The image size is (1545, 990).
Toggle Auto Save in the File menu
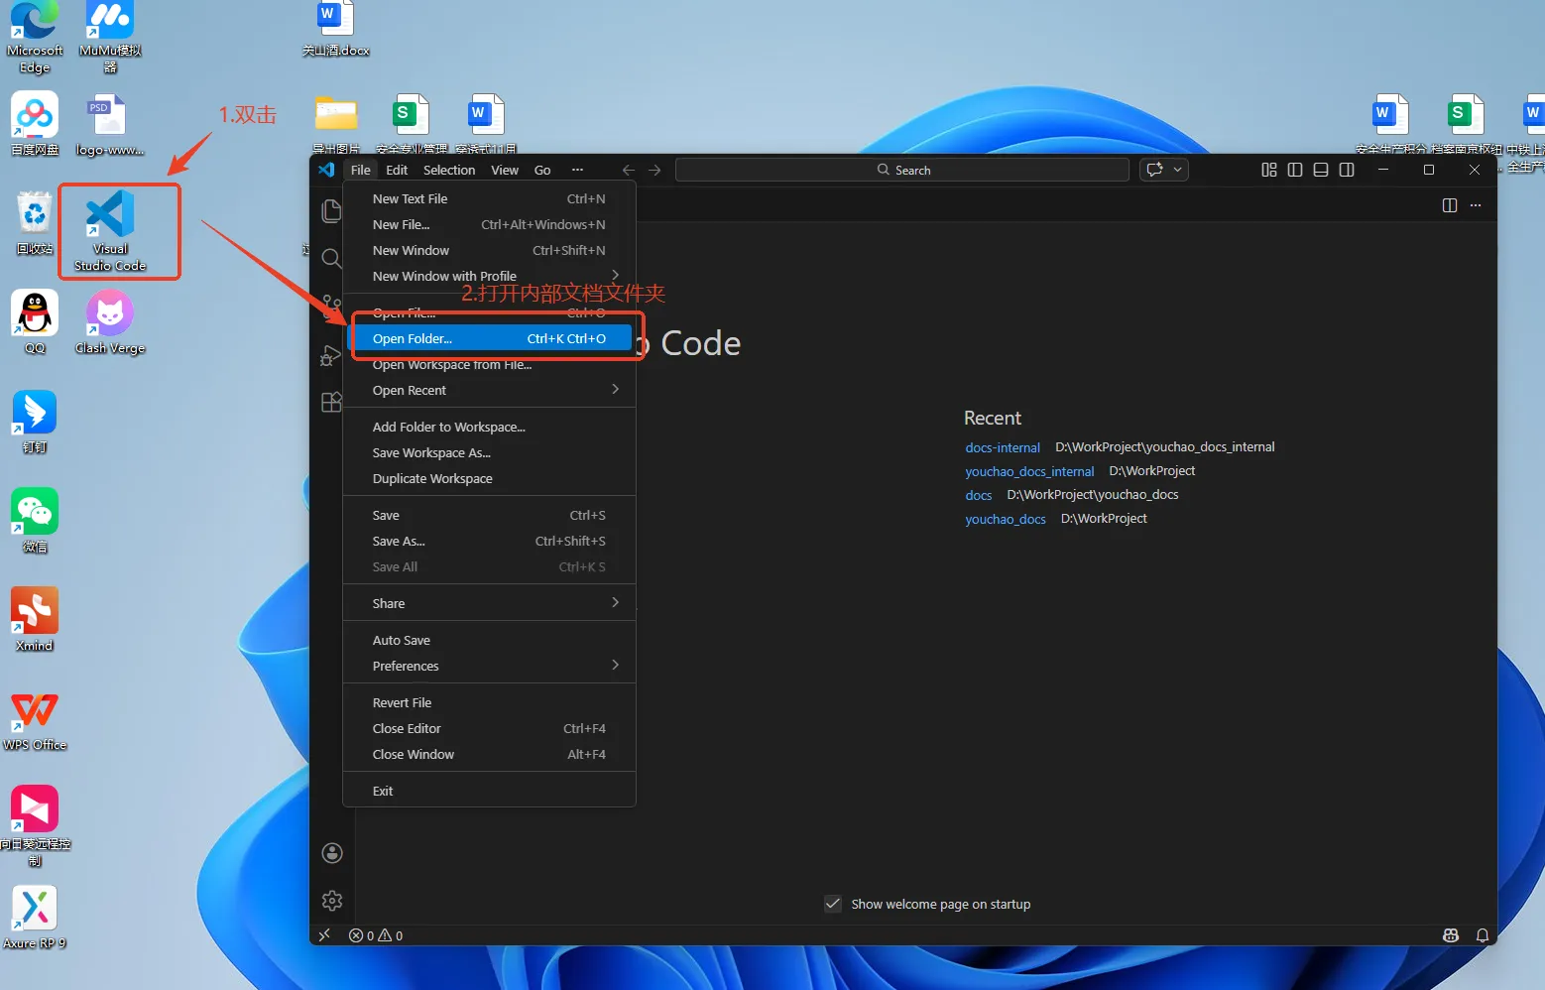489,640
